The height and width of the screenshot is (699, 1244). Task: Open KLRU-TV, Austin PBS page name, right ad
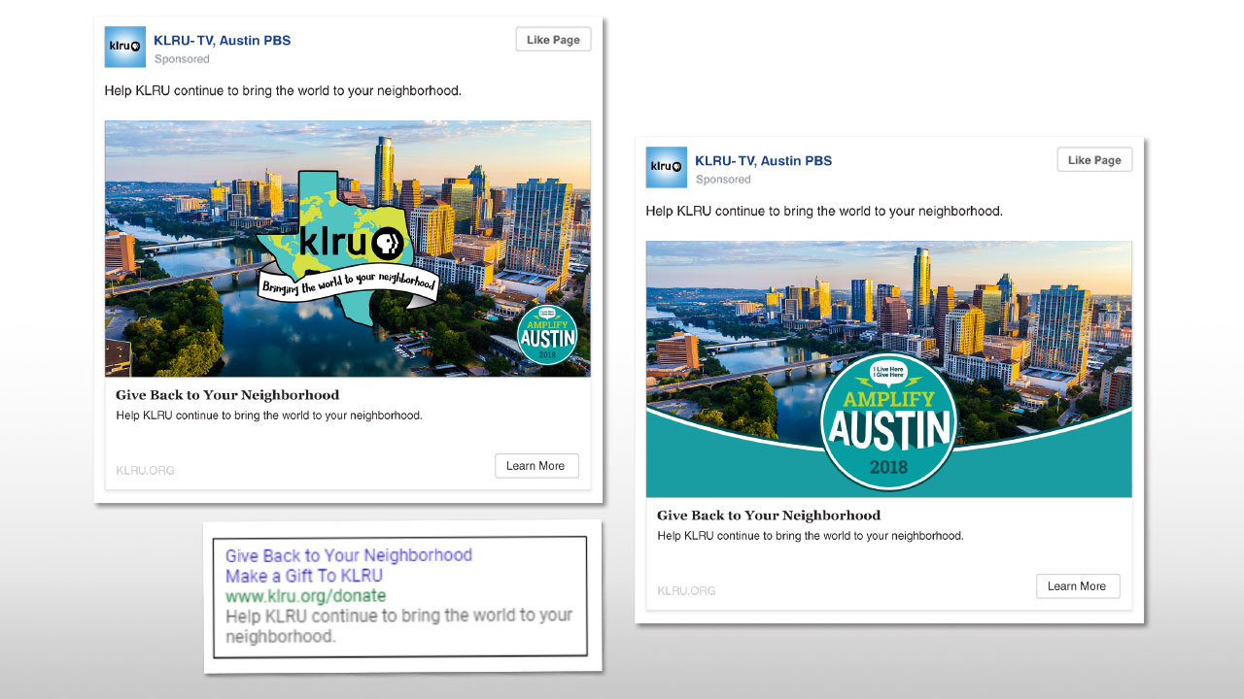click(x=763, y=161)
